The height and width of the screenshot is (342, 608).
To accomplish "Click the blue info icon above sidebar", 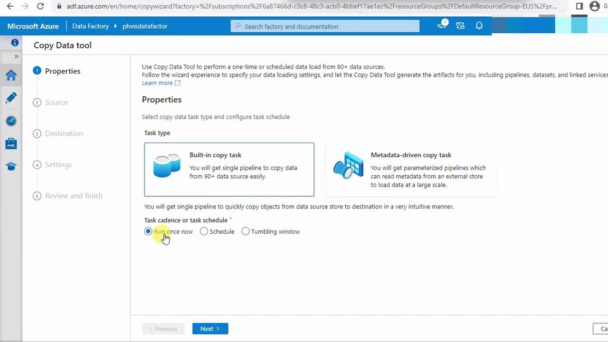I will (x=15, y=43).
